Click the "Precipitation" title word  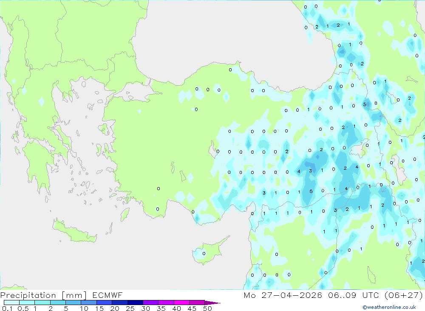pos(28,295)
